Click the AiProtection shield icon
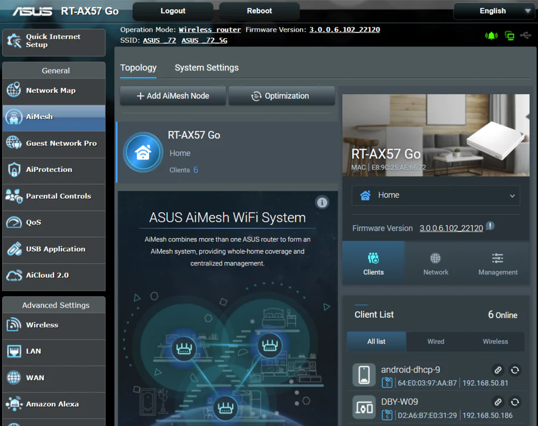538x426 pixels. 14,169
